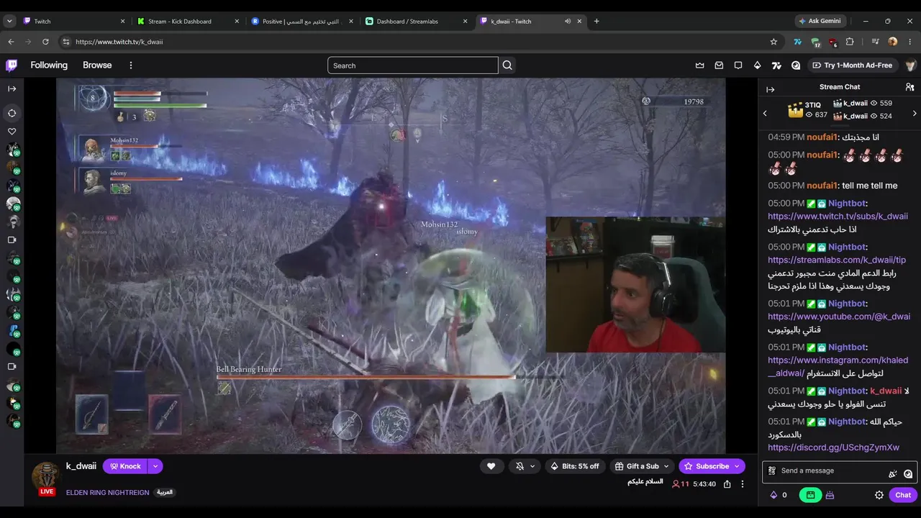Open the Browse page
Image resolution: width=921 pixels, height=518 pixels.
[x=97, y=65]
